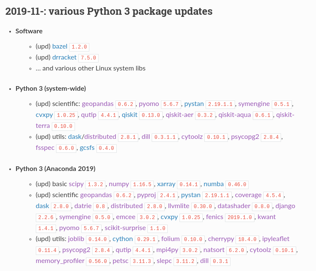Click the memory_profiler version badge 0.56.0
Image resolution: width=316 pixels, height=271 pixels.
98,261
